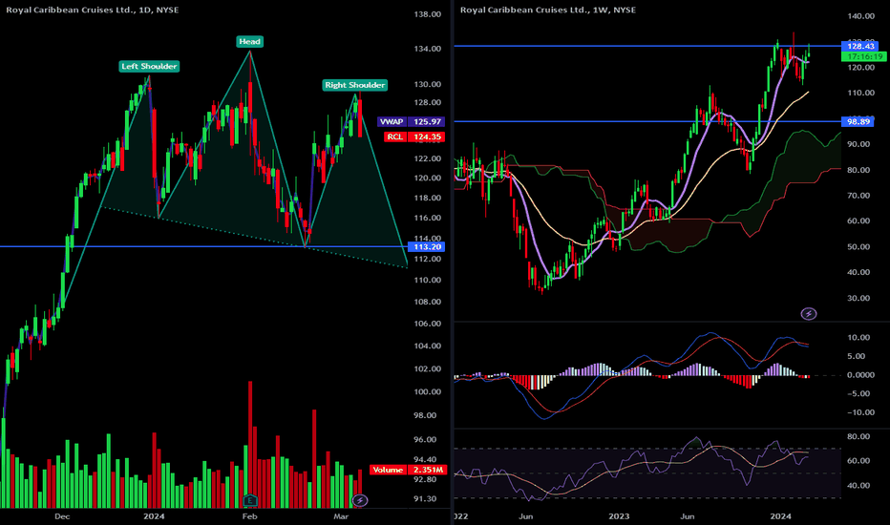Click the Mar date label on daily axis
Image resolution: width=890 pixels, height=525 pixels.
[x=341, y=516]
